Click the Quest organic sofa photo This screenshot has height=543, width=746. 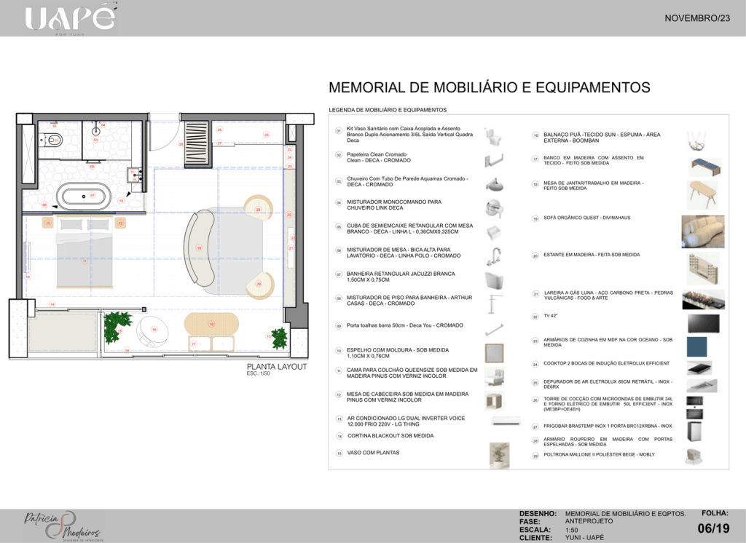point(703,231)
